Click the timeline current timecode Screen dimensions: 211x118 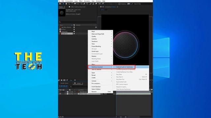click(x=63, y=86)
